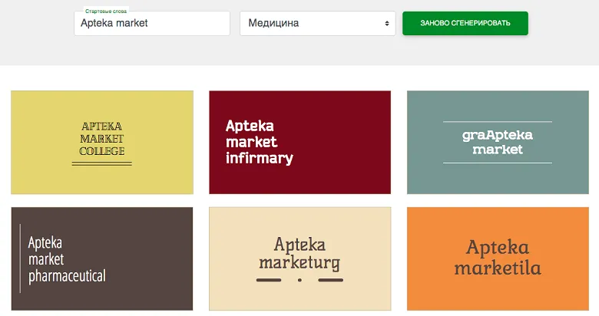Click the "marketila" text on orange card

498,268
